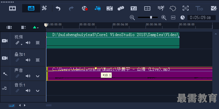Open the customize toolbar tools icon
Image resolution: width=219 pixels, height=109 pixels.
point(44,8)
